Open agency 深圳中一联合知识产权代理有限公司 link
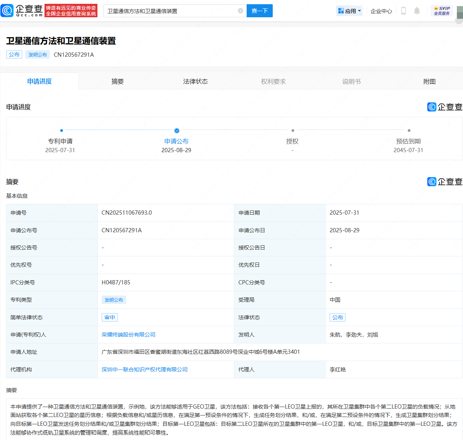The height and width of the screenshot is (440, 463). pos(145,369)
